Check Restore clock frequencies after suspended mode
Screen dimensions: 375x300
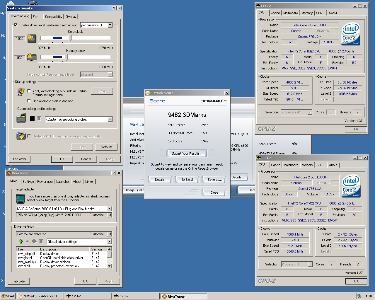click(29, 136)
